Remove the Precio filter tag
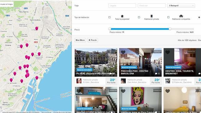Screen dimensions: 201x113 coord(93,40)
